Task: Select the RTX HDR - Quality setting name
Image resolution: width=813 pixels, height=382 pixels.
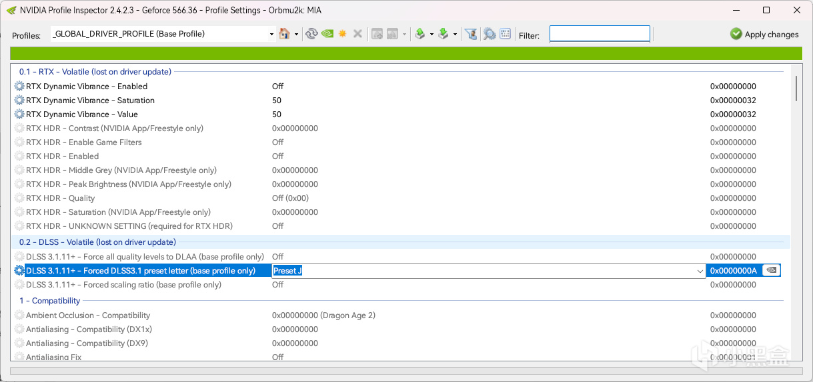Action: click(x=60, y=198)
